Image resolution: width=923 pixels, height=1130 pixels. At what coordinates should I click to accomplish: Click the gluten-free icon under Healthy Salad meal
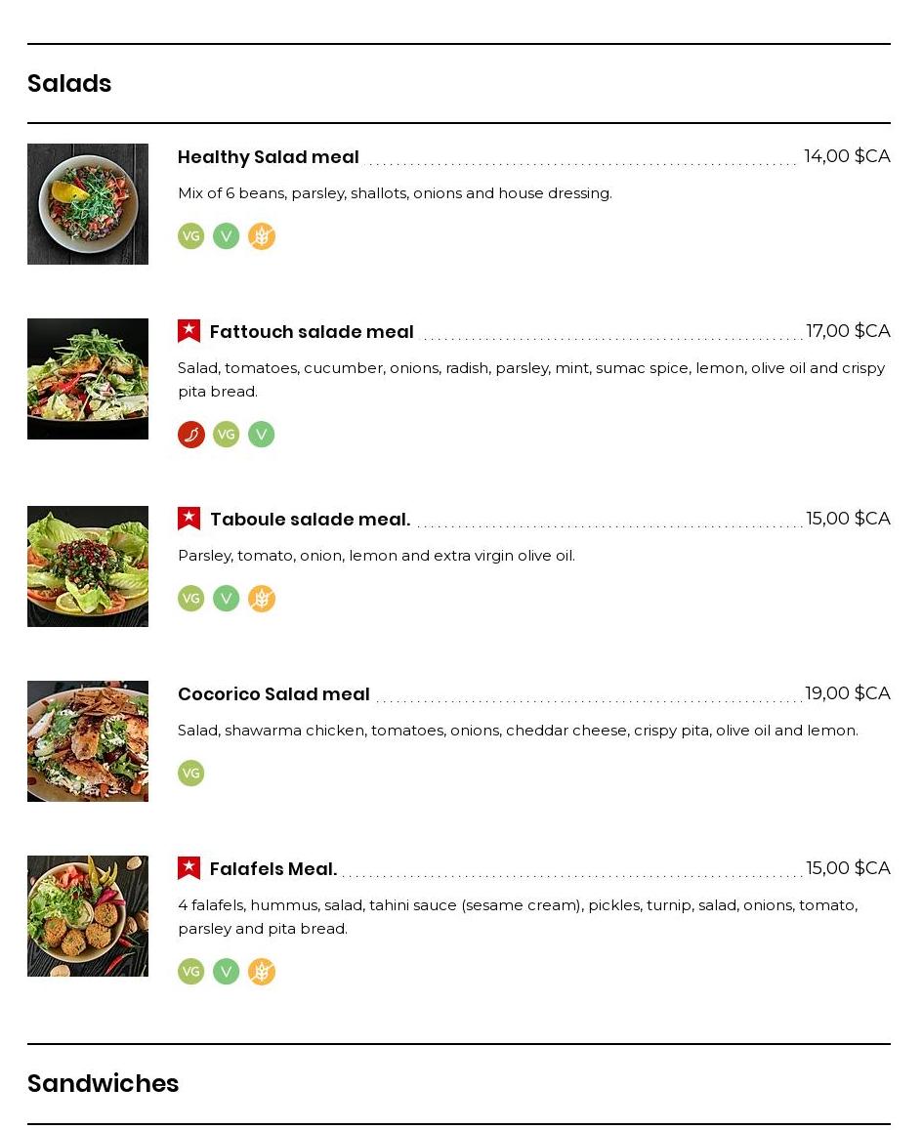[262, 236]
